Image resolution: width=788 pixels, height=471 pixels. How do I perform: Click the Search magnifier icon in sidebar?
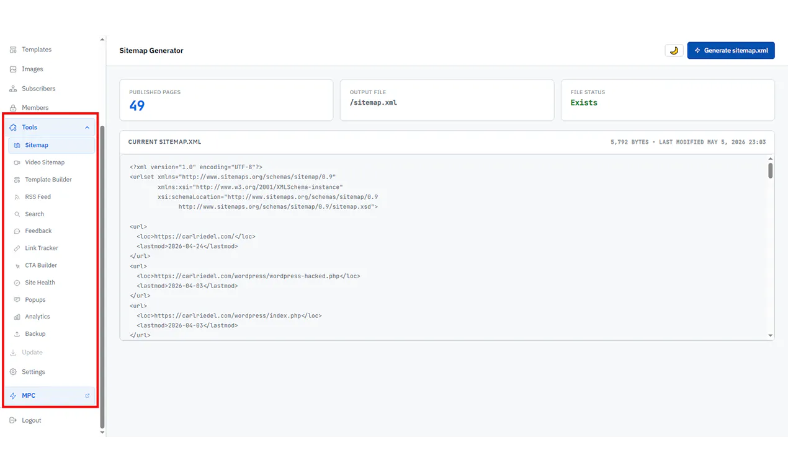tap(17, 214)
